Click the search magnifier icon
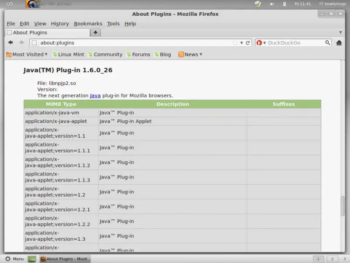 pyautogui.click(x=327, y=42)
